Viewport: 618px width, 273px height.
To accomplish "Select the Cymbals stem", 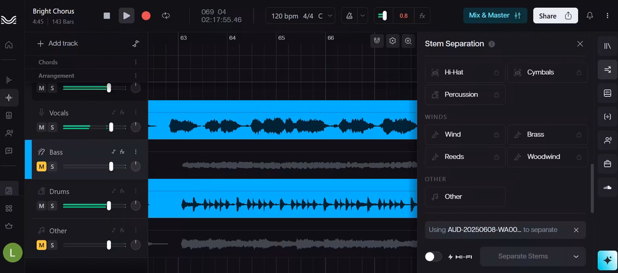I will point(547,72).
